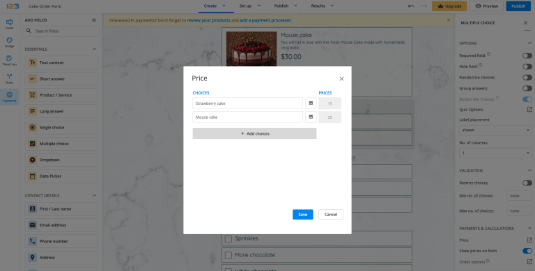The image size is (535, 271).
Task: Add an Email address field
Action: [x=61, y=225]
